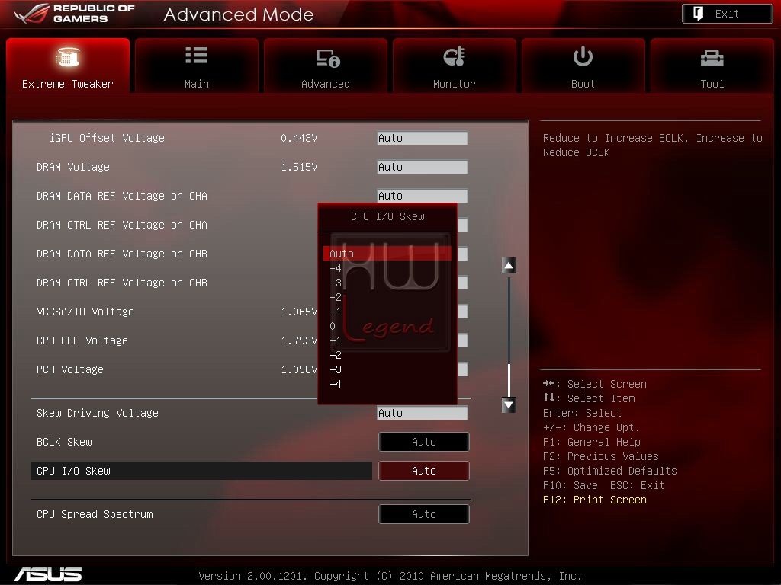Click the F12: Print Screen hint
Viewport: 781px width, 585px height.
click(x=595, y=500)
